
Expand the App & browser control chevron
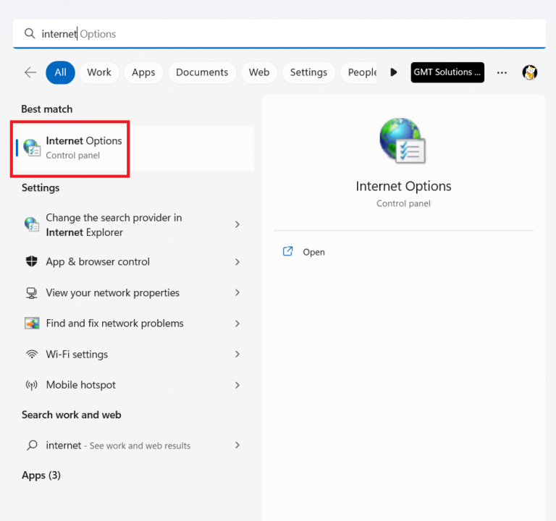tap(237, 262)
